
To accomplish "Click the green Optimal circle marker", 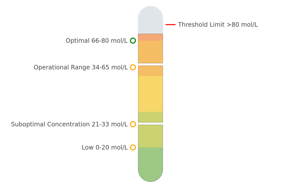I will (x=133, y=41).
